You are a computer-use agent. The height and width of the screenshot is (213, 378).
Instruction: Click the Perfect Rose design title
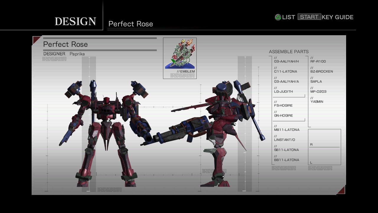point(66,44)
